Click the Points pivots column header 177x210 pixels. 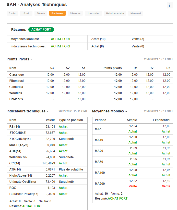point(112,68)
